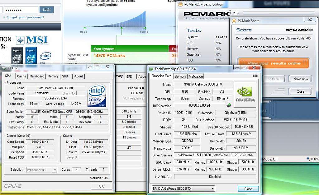Click the CPU-Z title bar icon
Viewport: 319px width, 195px height.
click(x=4, y=68)
